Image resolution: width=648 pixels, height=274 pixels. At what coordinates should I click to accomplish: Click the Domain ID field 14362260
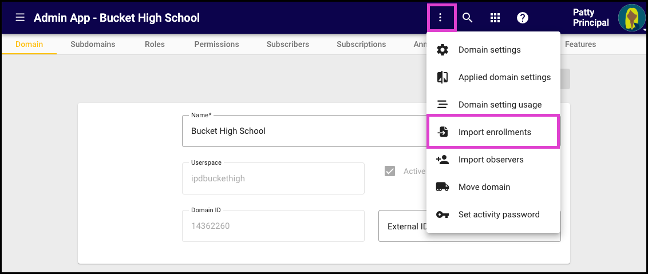tap(273, 226)
